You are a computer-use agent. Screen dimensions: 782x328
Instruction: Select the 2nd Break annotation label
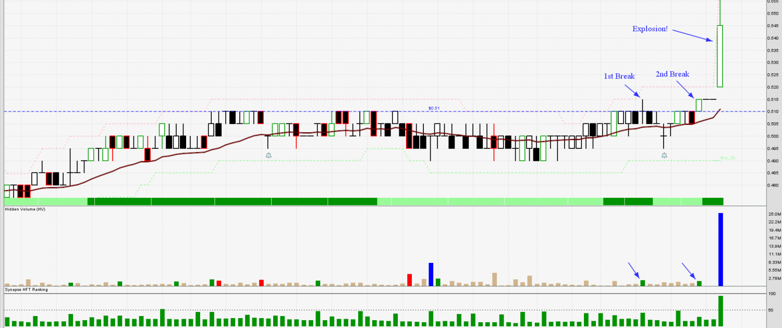(672, 74)
